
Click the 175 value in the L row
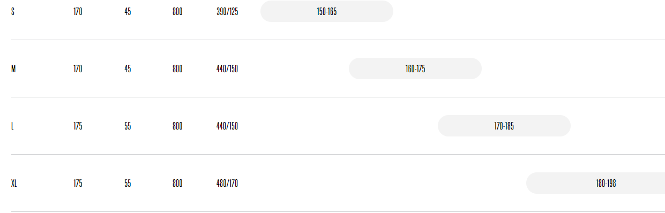78,126
